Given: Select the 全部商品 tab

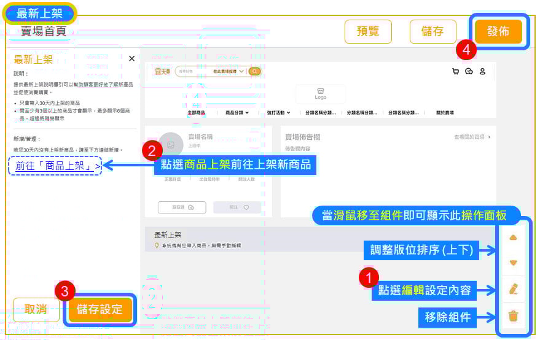Looking at the screenshot, I should 197,113.
